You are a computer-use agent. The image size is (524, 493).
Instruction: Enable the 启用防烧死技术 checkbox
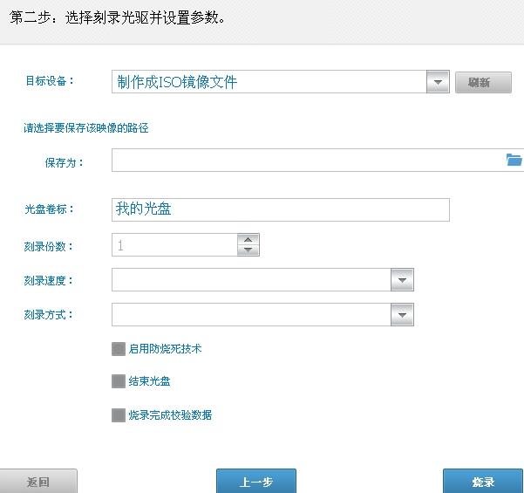tap(119, 349)
